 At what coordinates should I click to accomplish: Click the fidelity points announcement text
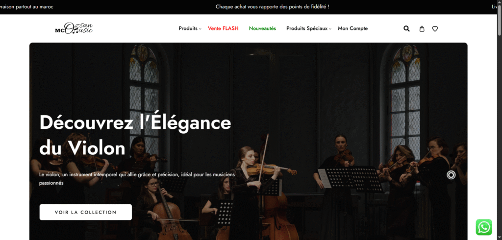pos(273,7)
